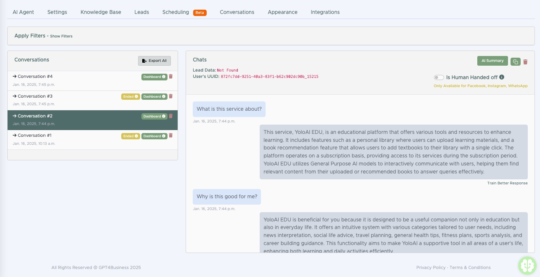Click the Export All button
The image size is (540, 277).
[154, 61]
